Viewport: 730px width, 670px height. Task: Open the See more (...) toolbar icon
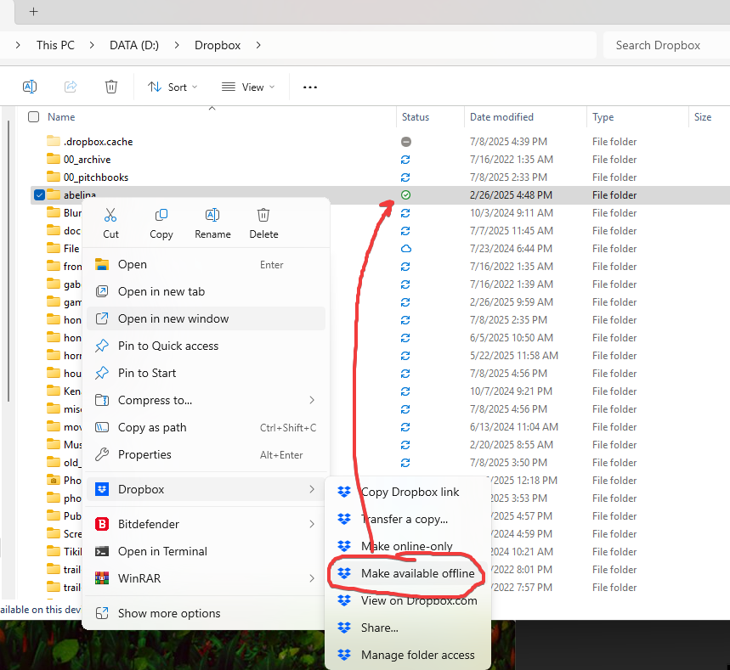309,87
